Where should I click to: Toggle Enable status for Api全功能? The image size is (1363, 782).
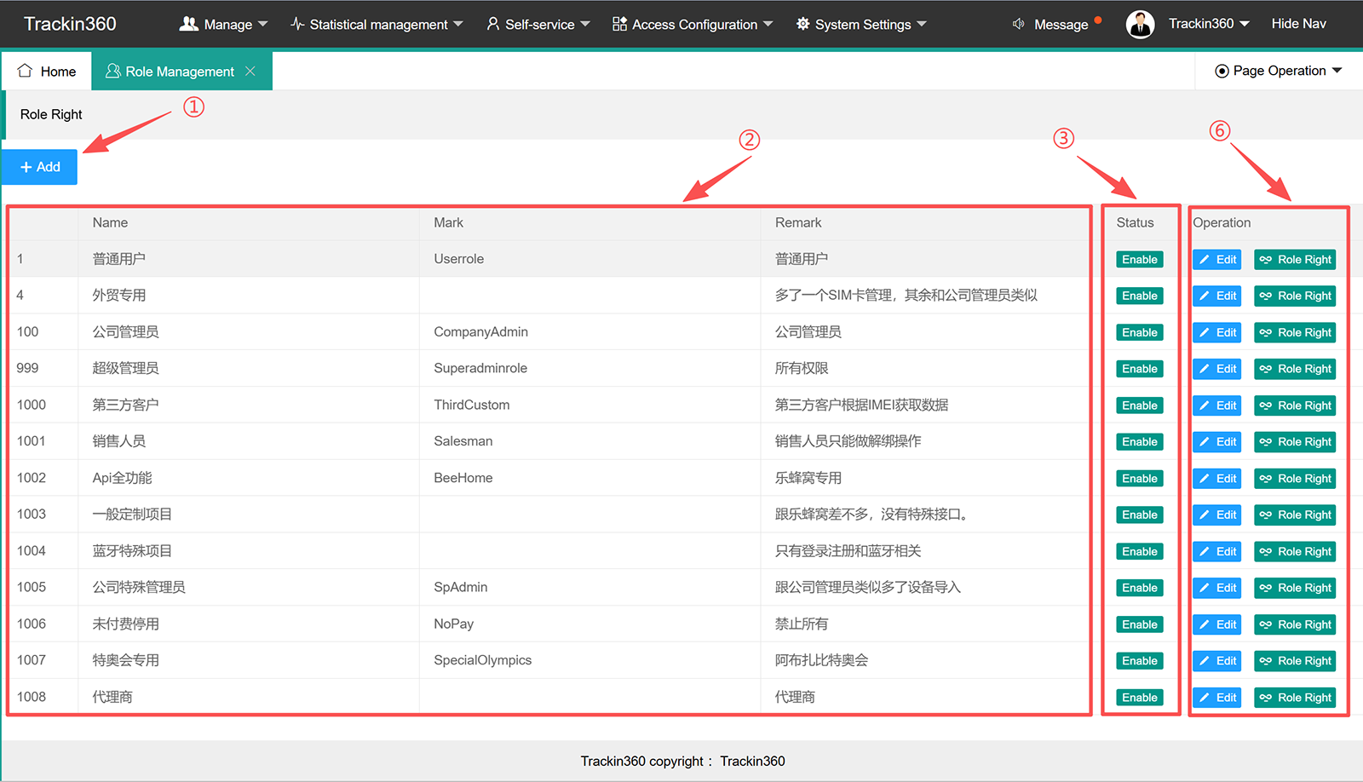(x=1140, y=479)
